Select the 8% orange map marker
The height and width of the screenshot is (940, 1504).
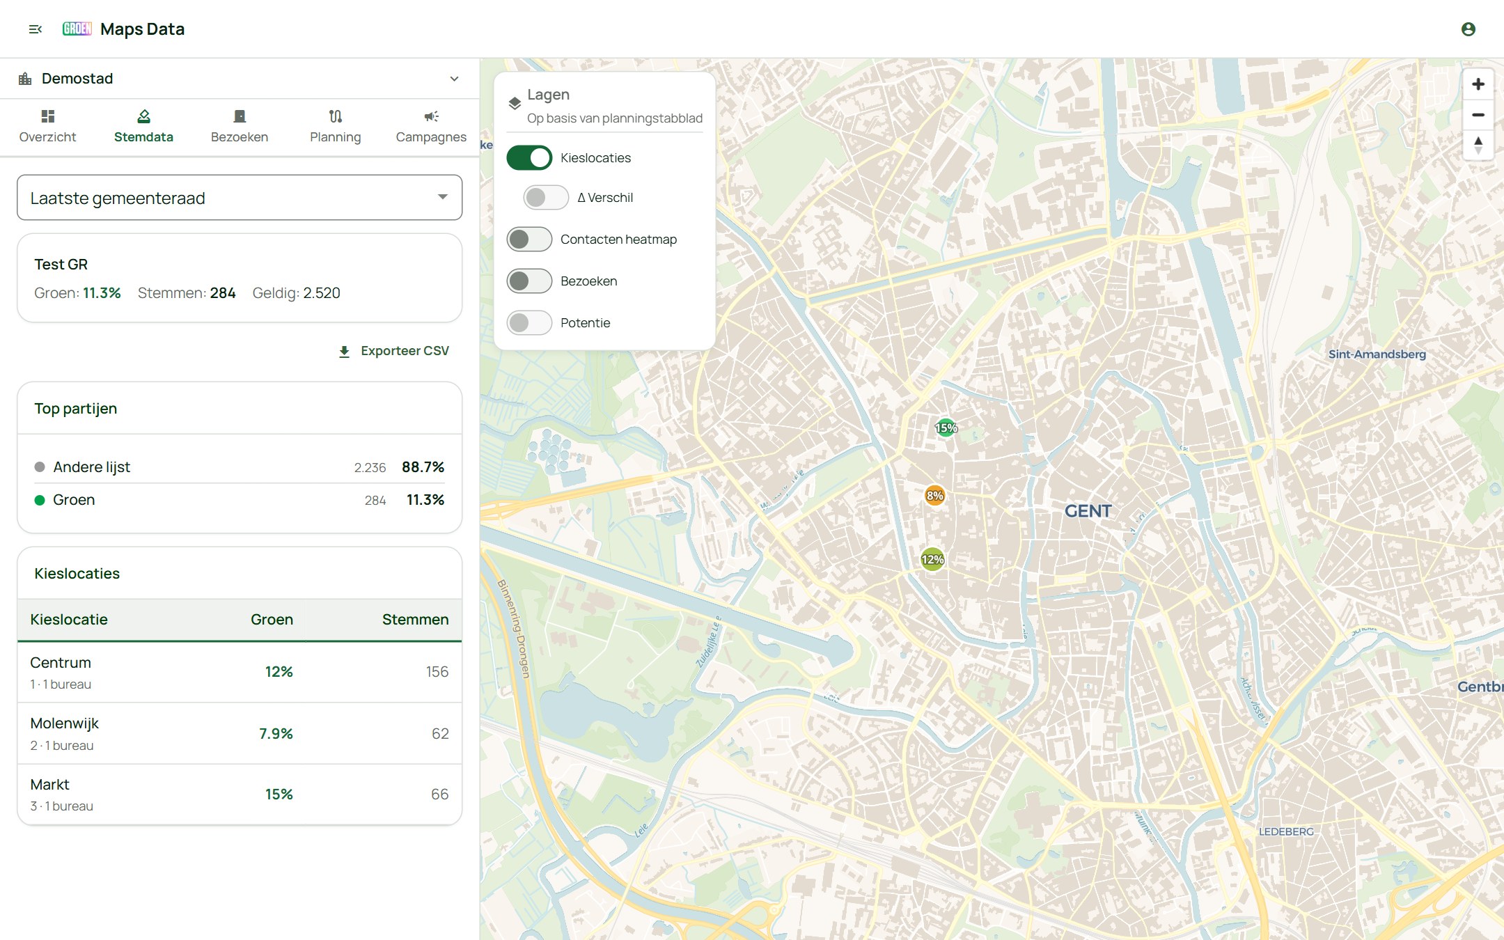[x=934, y=496]
